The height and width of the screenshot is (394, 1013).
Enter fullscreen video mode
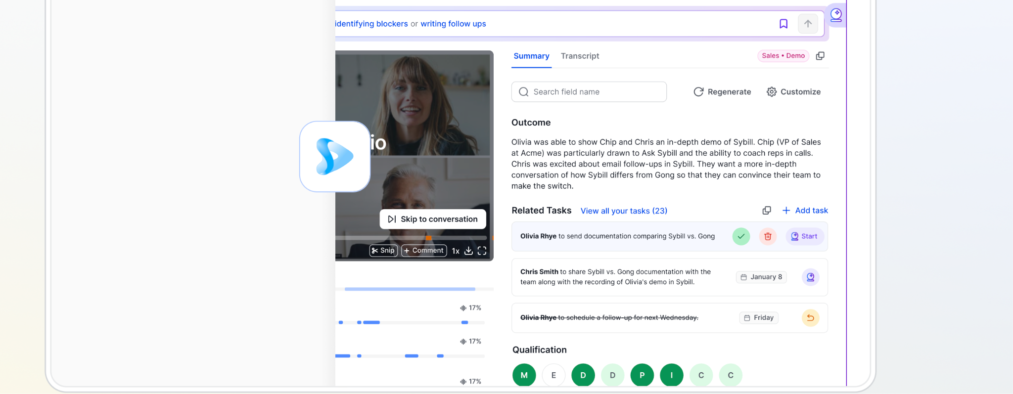(482, 251)
